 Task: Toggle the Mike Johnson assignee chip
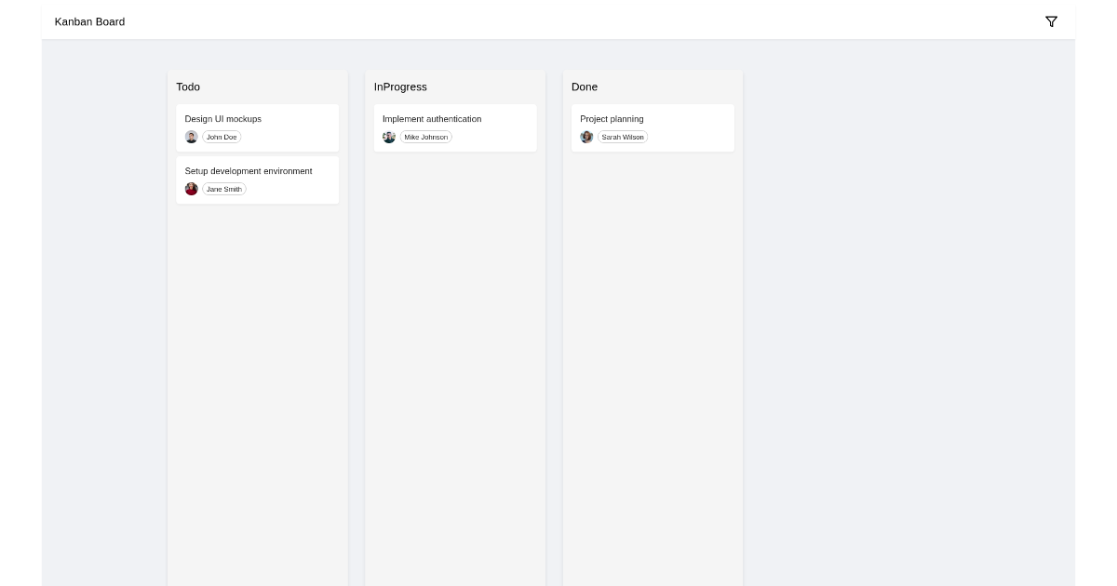point(426,137)
